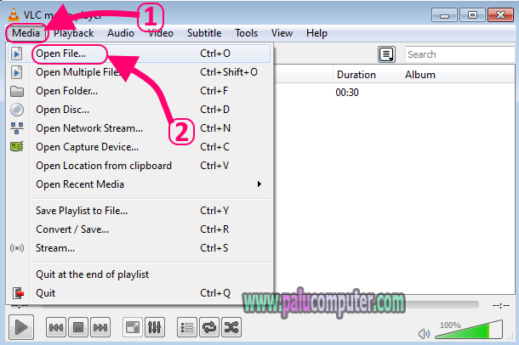Open the playlist view mode dropdown icon
The width and height of the screenshot is (519, 345).
click(x=386, y=54)
